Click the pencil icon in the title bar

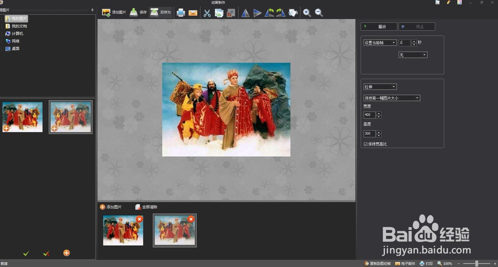[449, 2]
